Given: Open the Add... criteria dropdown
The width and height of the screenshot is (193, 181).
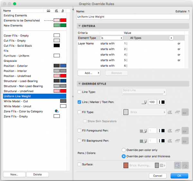Looking at the screenshot, I should point(88,73).
